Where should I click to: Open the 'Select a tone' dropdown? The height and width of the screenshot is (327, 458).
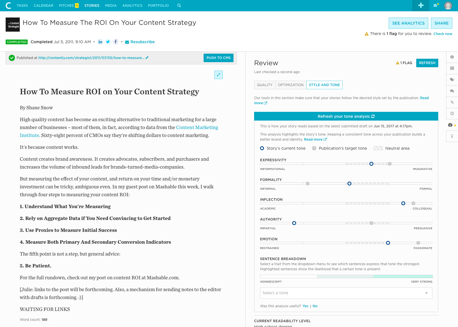346,293
